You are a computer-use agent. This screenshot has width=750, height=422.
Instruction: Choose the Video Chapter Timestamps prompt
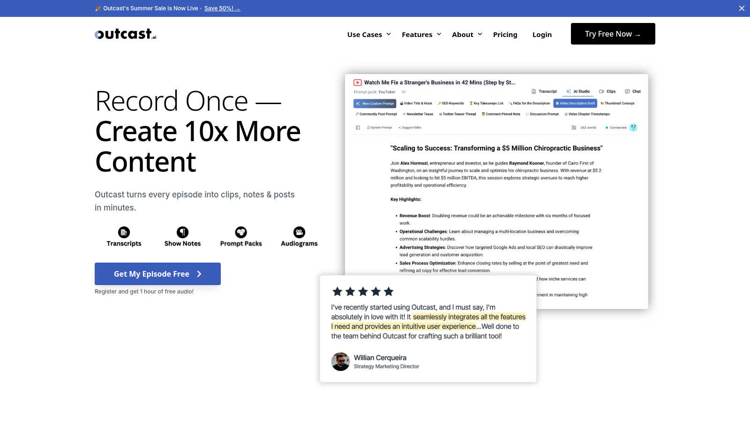click(587, 114)
